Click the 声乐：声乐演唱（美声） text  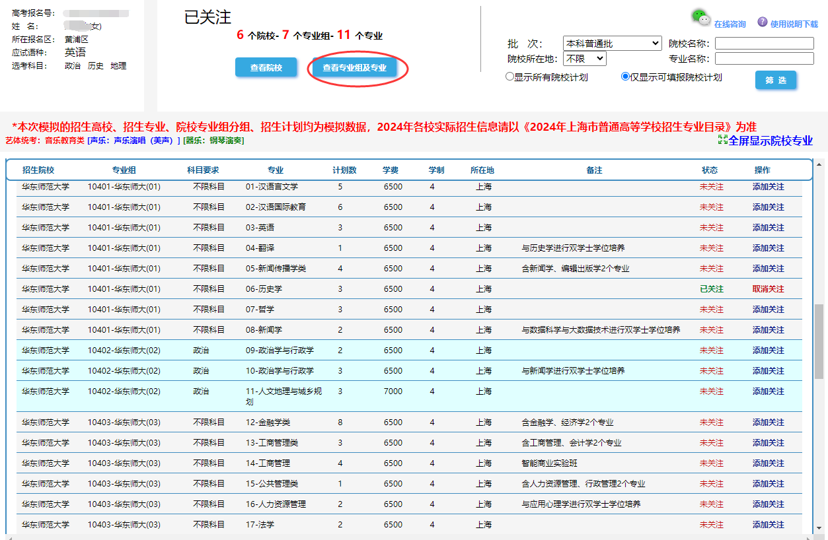[133, 141]
